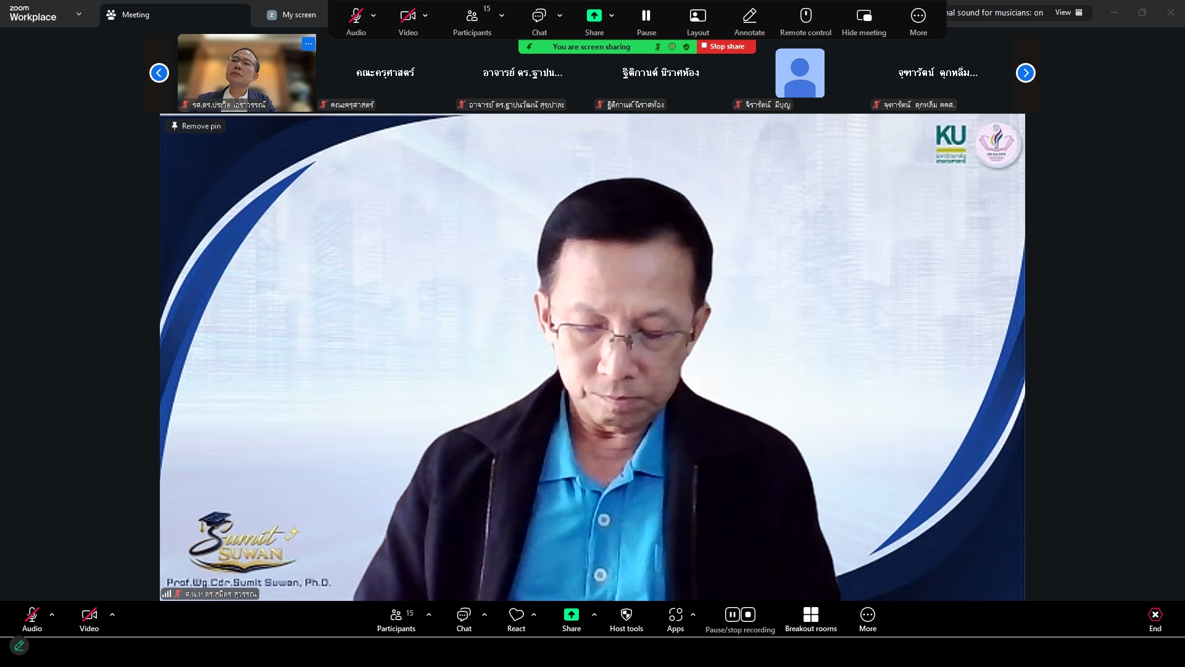Click Layout icon in sharing toolbar
This screenshot has height=667, width=1185.
tap(697, 16)
